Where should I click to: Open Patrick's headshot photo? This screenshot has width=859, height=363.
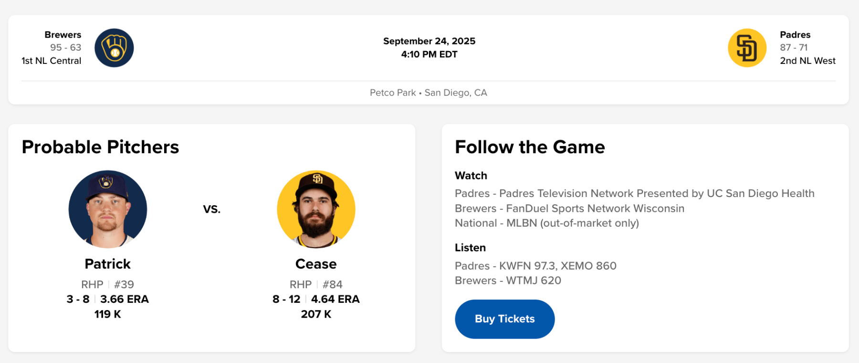point(108,209)
